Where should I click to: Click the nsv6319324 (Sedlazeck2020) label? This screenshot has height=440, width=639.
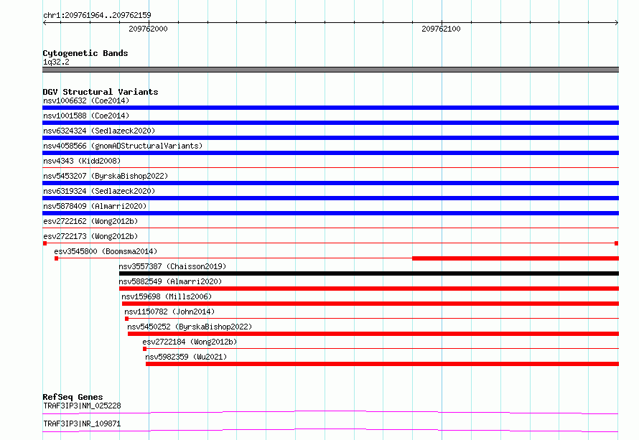(x=99, y=191)
